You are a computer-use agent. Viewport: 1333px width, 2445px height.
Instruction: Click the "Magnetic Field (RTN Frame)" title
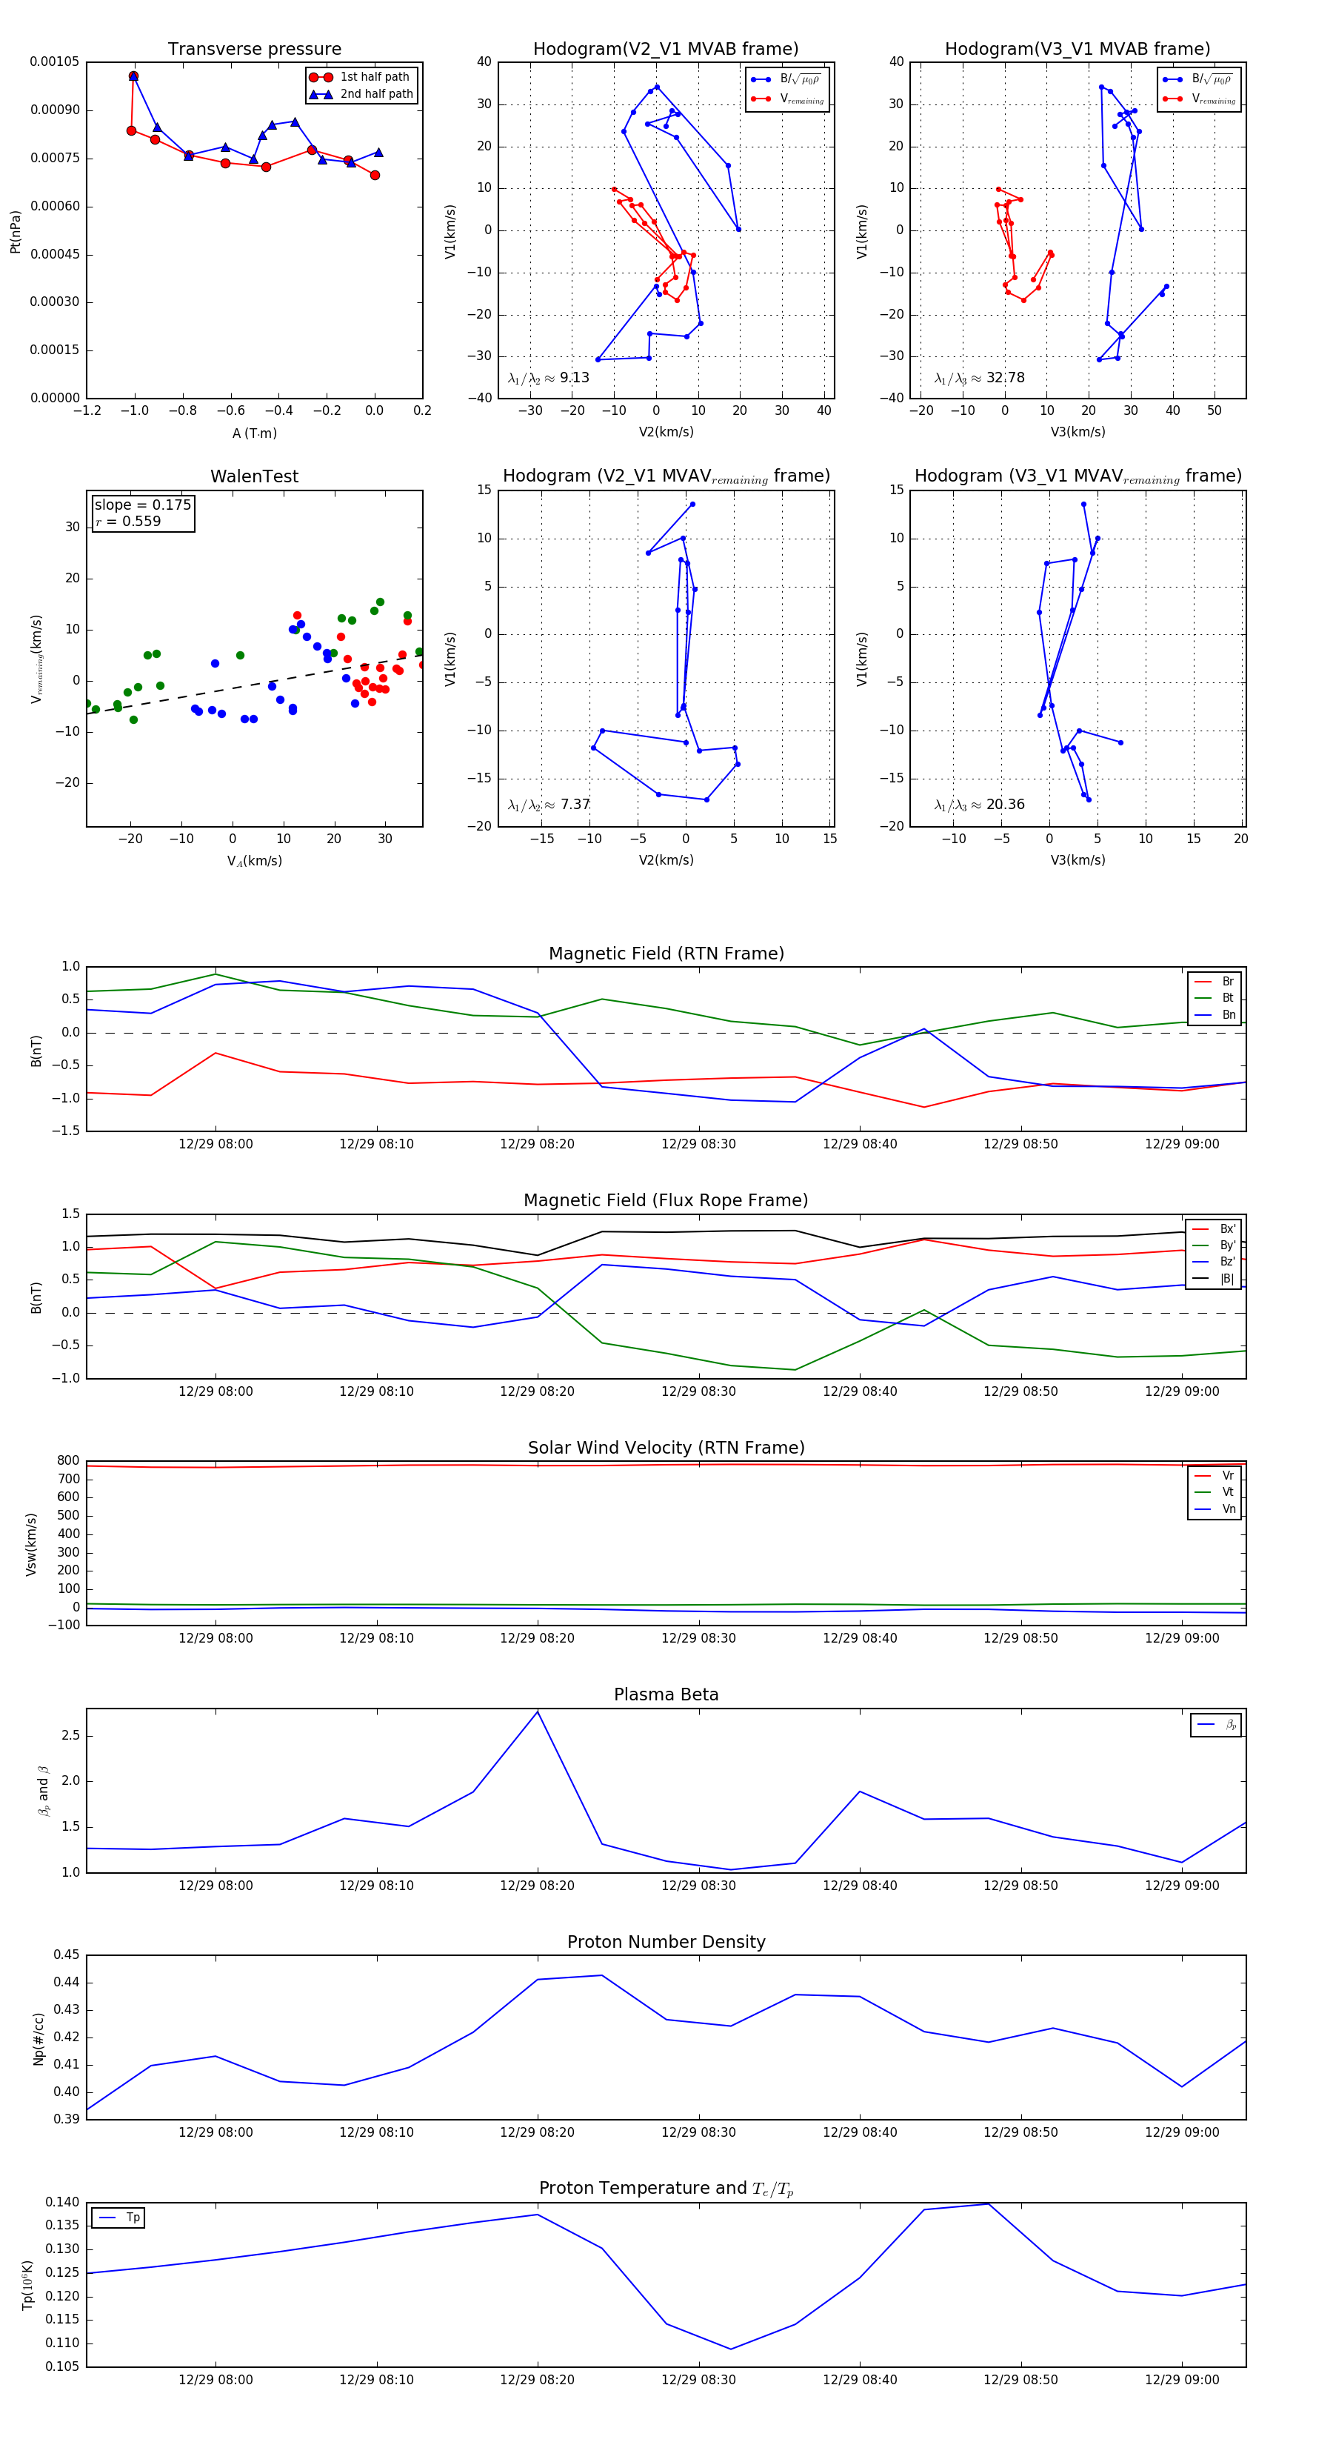point(666,954)
